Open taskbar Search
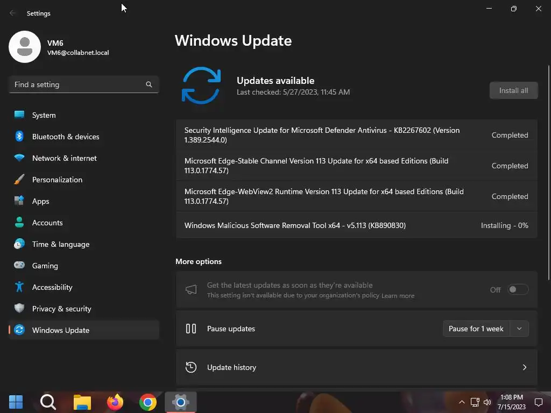The image size is (551, 413). (x=48, y=402)
